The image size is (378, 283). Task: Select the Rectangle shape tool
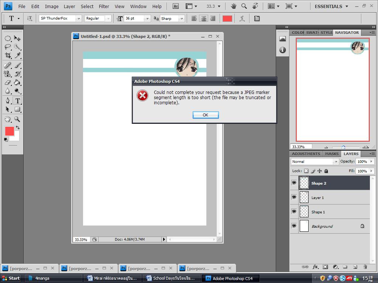pos(17,109)
